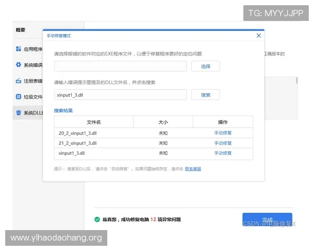Click the 应用程序 sidebar icon
Image resolution: width=314 pixels, height=251 pixels.
pyautogui.click(x=18, y=49)
